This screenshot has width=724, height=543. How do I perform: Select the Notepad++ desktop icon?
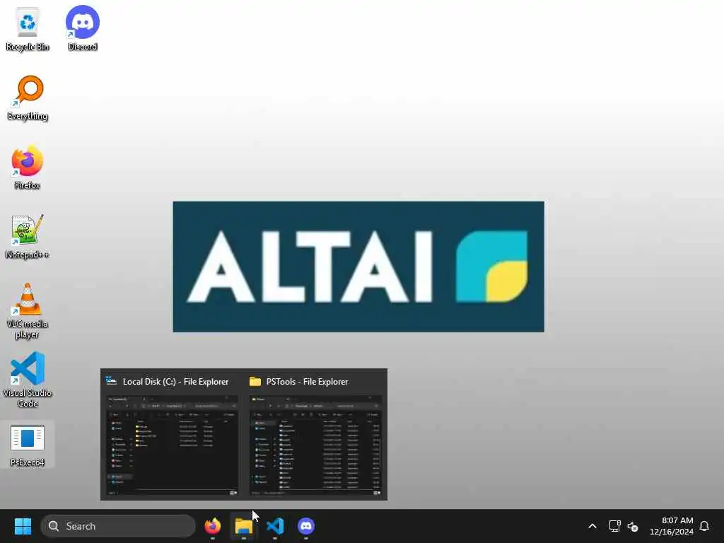pos(28,236)
